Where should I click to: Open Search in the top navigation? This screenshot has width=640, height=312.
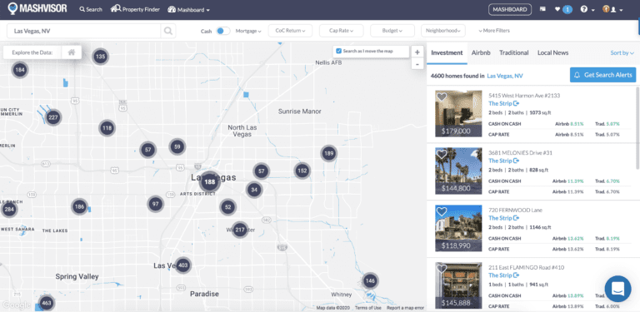tap(91, 9)
